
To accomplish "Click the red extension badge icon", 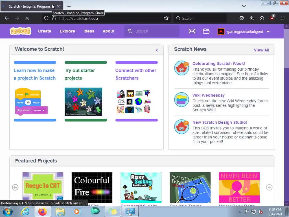I will (272, 18).
